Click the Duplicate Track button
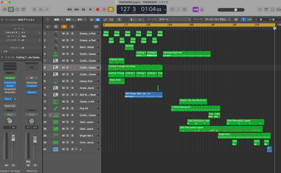The image size is (281, 173). click(x=56, y=27)
